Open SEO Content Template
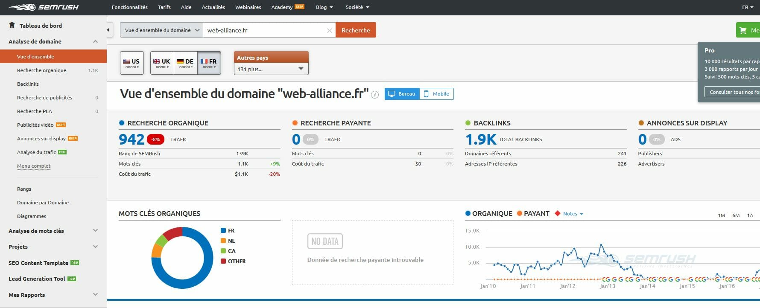The height and width of the screenshot is (308, 760). pyautogui.click(x=38, y=263)
